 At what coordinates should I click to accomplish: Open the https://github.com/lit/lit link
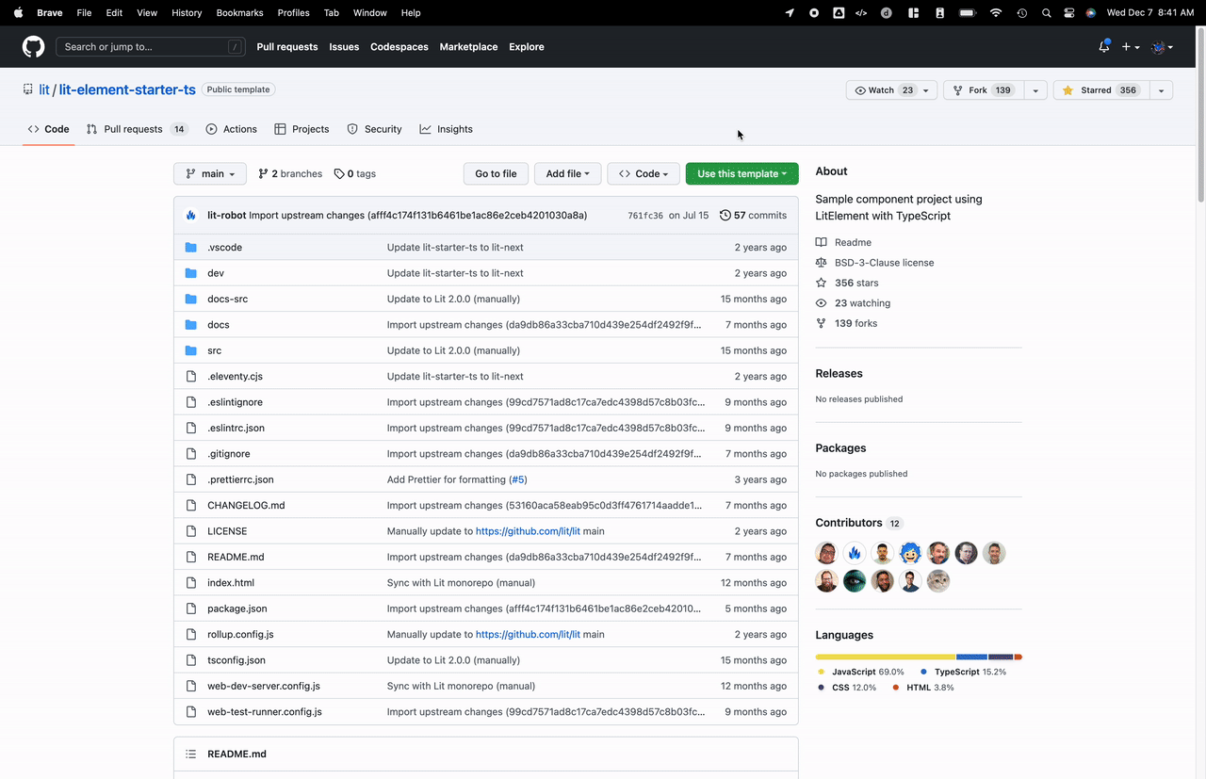pyautogui.click(x=527, y=530)
